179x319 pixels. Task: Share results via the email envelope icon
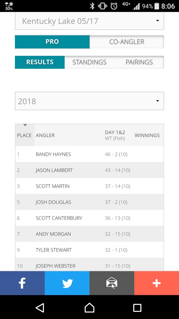(x=112, y=283)
